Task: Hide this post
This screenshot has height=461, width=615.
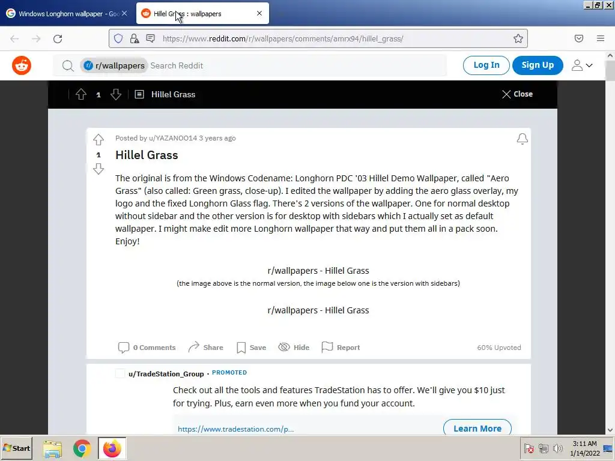Action: [294, 348]
